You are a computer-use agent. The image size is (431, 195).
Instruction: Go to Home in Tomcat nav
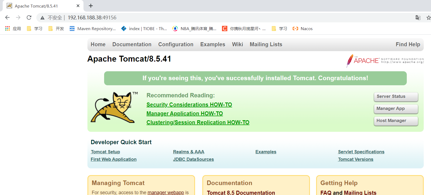click(x=98, y=44)
